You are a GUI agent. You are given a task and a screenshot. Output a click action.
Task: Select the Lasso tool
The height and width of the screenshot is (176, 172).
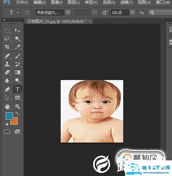coord(7,39)
